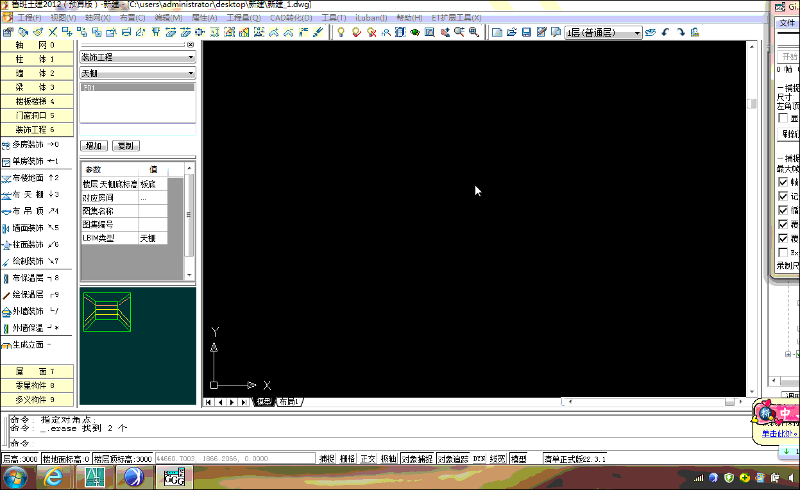Open the 工程(F) menu
800x490 pixels.
click(30, 18)
